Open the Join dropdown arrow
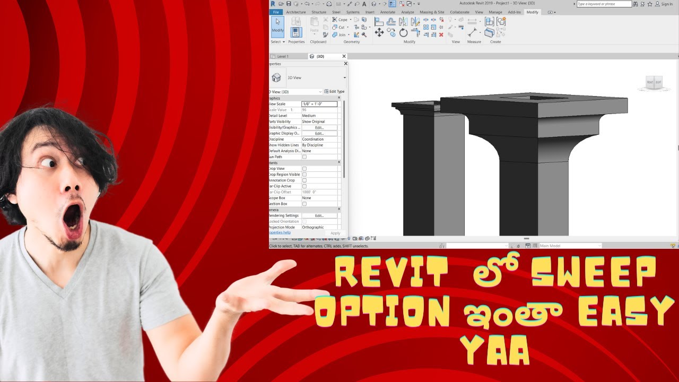Screen dimensions: 679x382 point(349,35)
